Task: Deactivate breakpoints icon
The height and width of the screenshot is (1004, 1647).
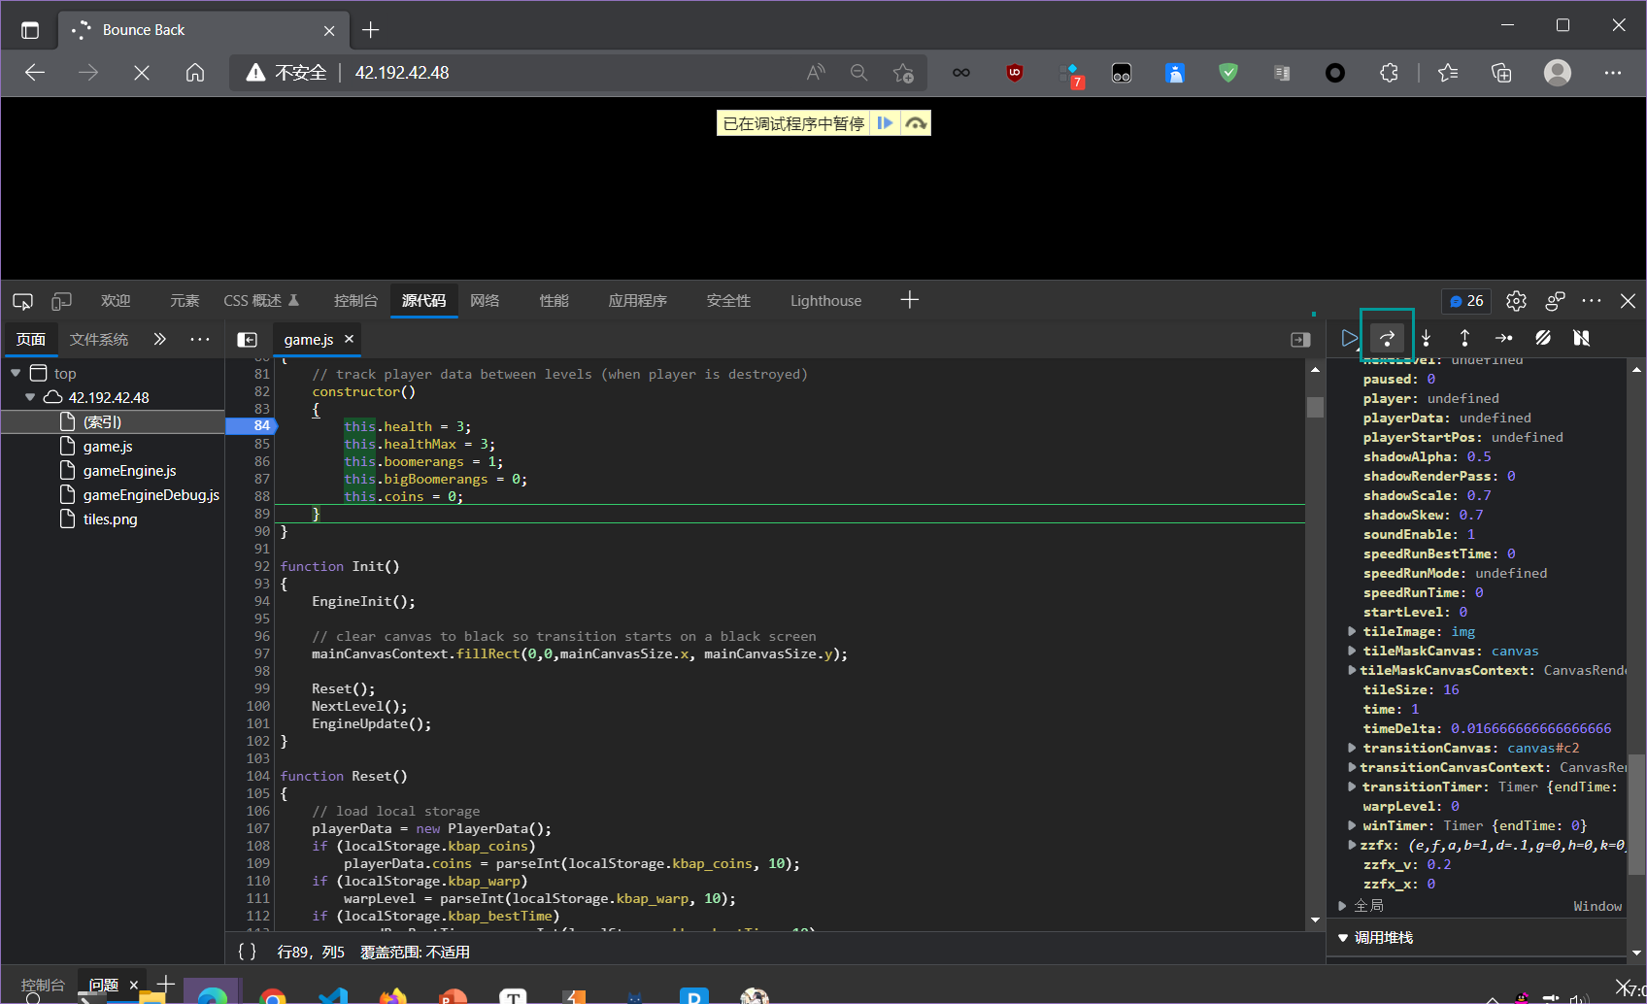Action: (1542, 338)
